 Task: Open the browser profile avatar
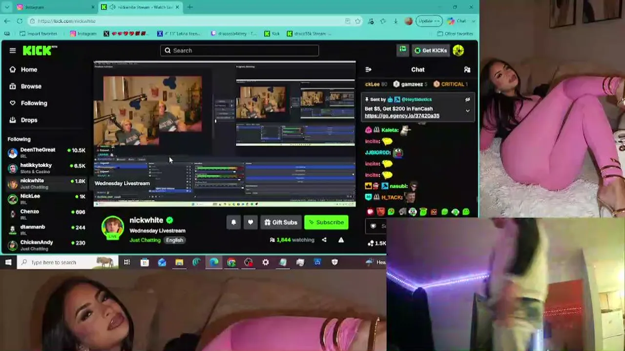pyautogui.click(x=409, y=21)
